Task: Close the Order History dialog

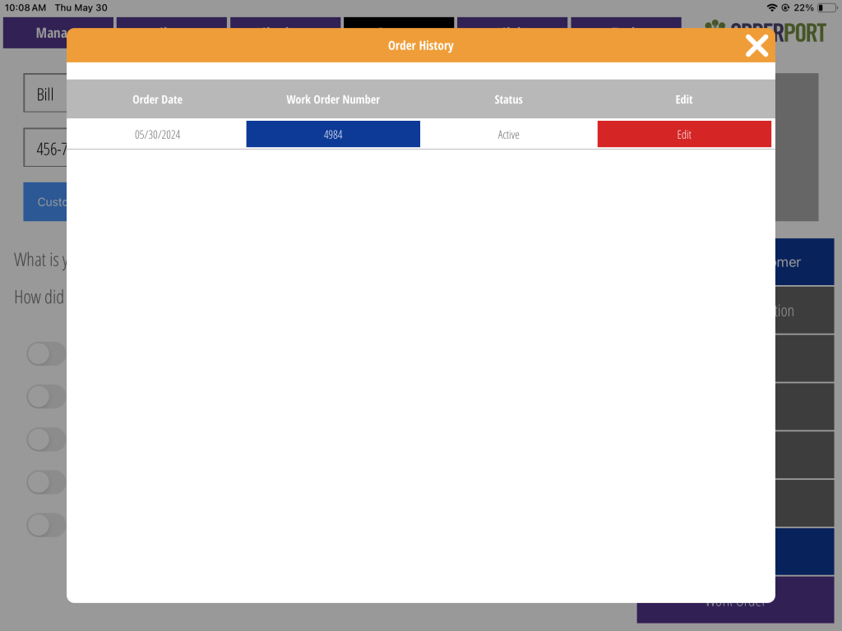Action: (x=756, y=46)
